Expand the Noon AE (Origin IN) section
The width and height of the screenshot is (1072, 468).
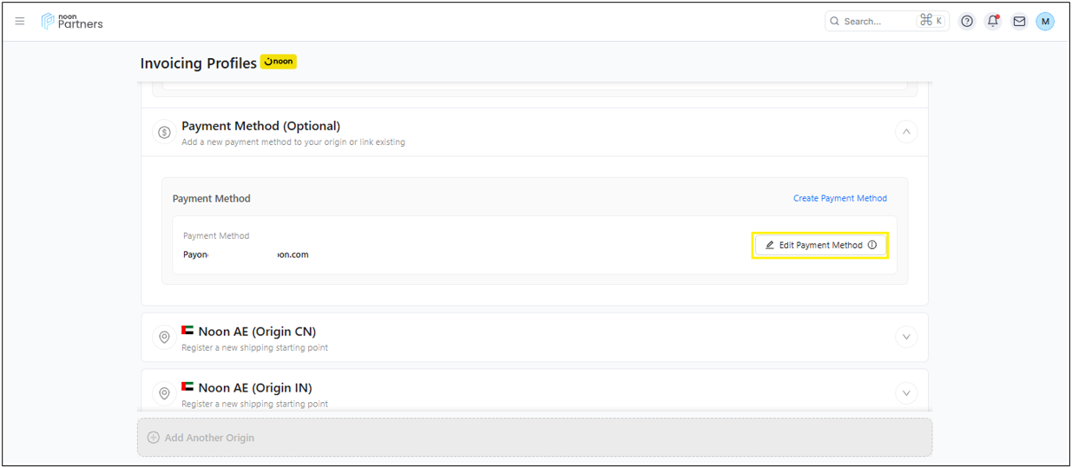click(905, 393)
